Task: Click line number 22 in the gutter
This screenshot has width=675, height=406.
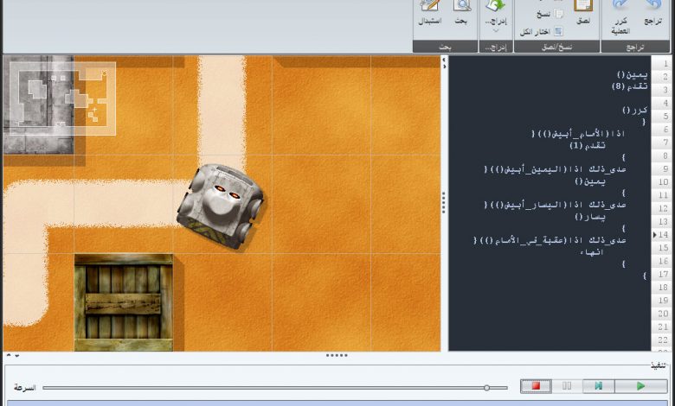Action: pyautogui.click(x=663, y=339)
